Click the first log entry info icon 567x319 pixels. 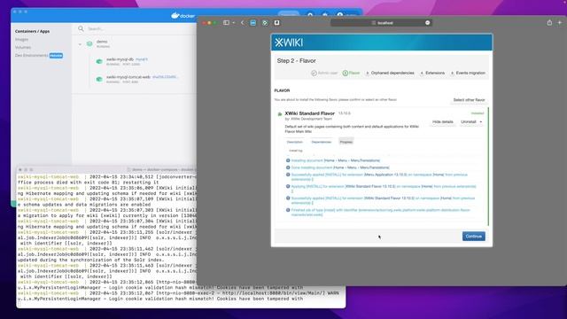tap(288, 160)
